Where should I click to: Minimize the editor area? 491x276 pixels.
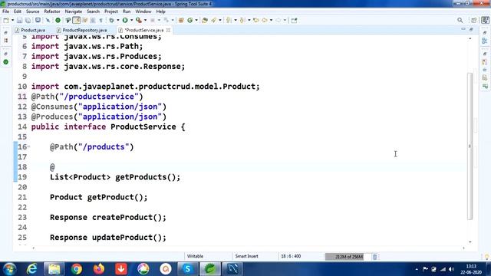click(x=463, y=29)
